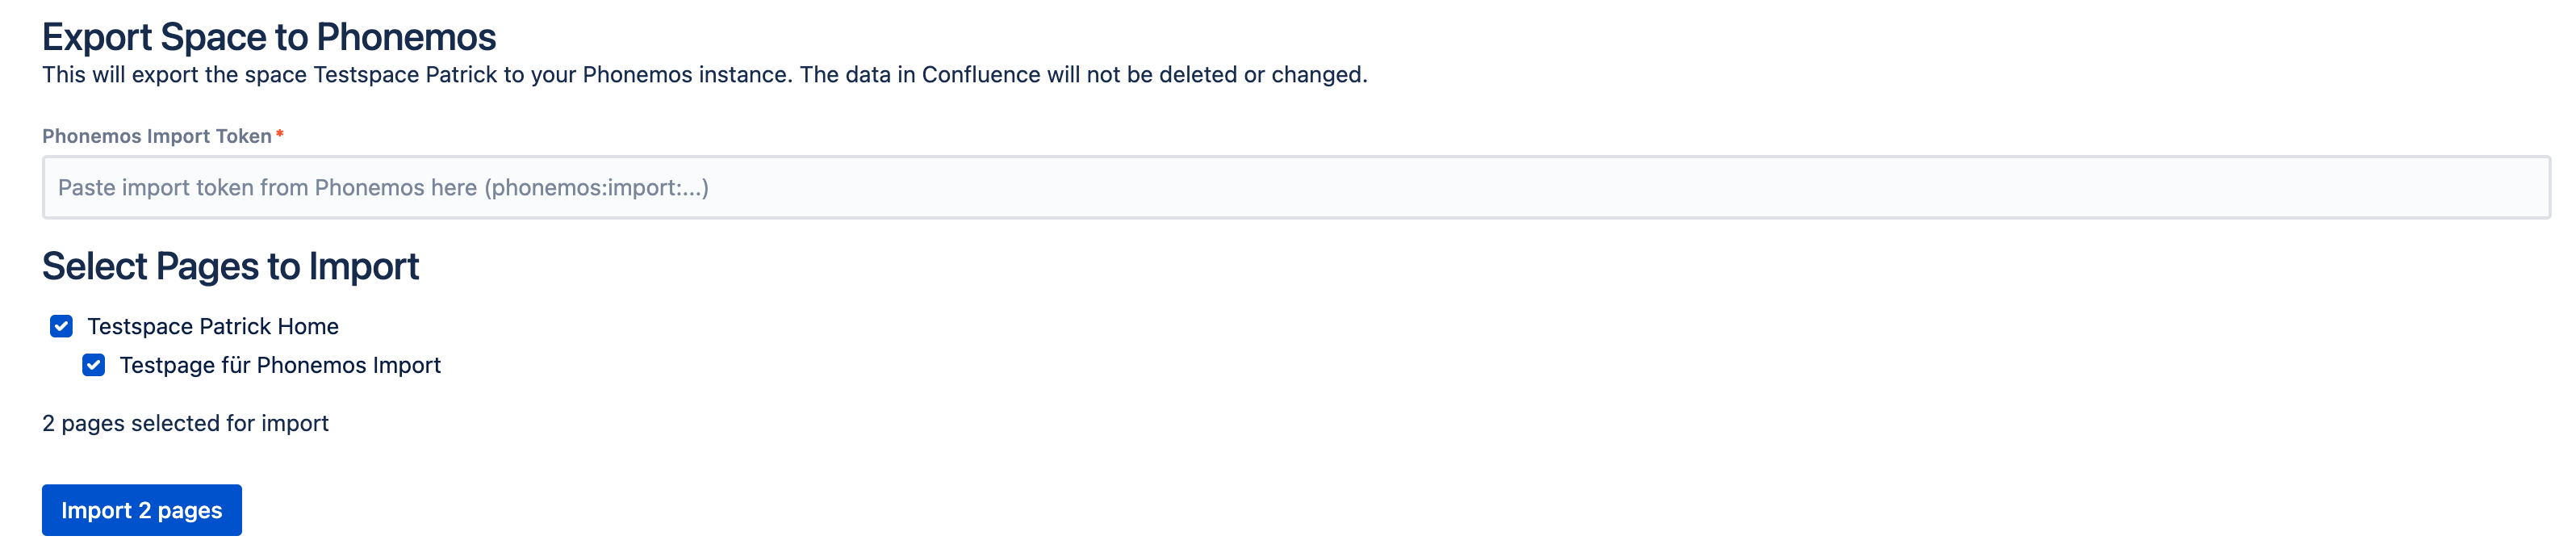The height and width of the screenshot is (557, 2576).
Task: Deselect the Testpage für Phonemos Import checkbox
Action: click(x=94, y=365)
